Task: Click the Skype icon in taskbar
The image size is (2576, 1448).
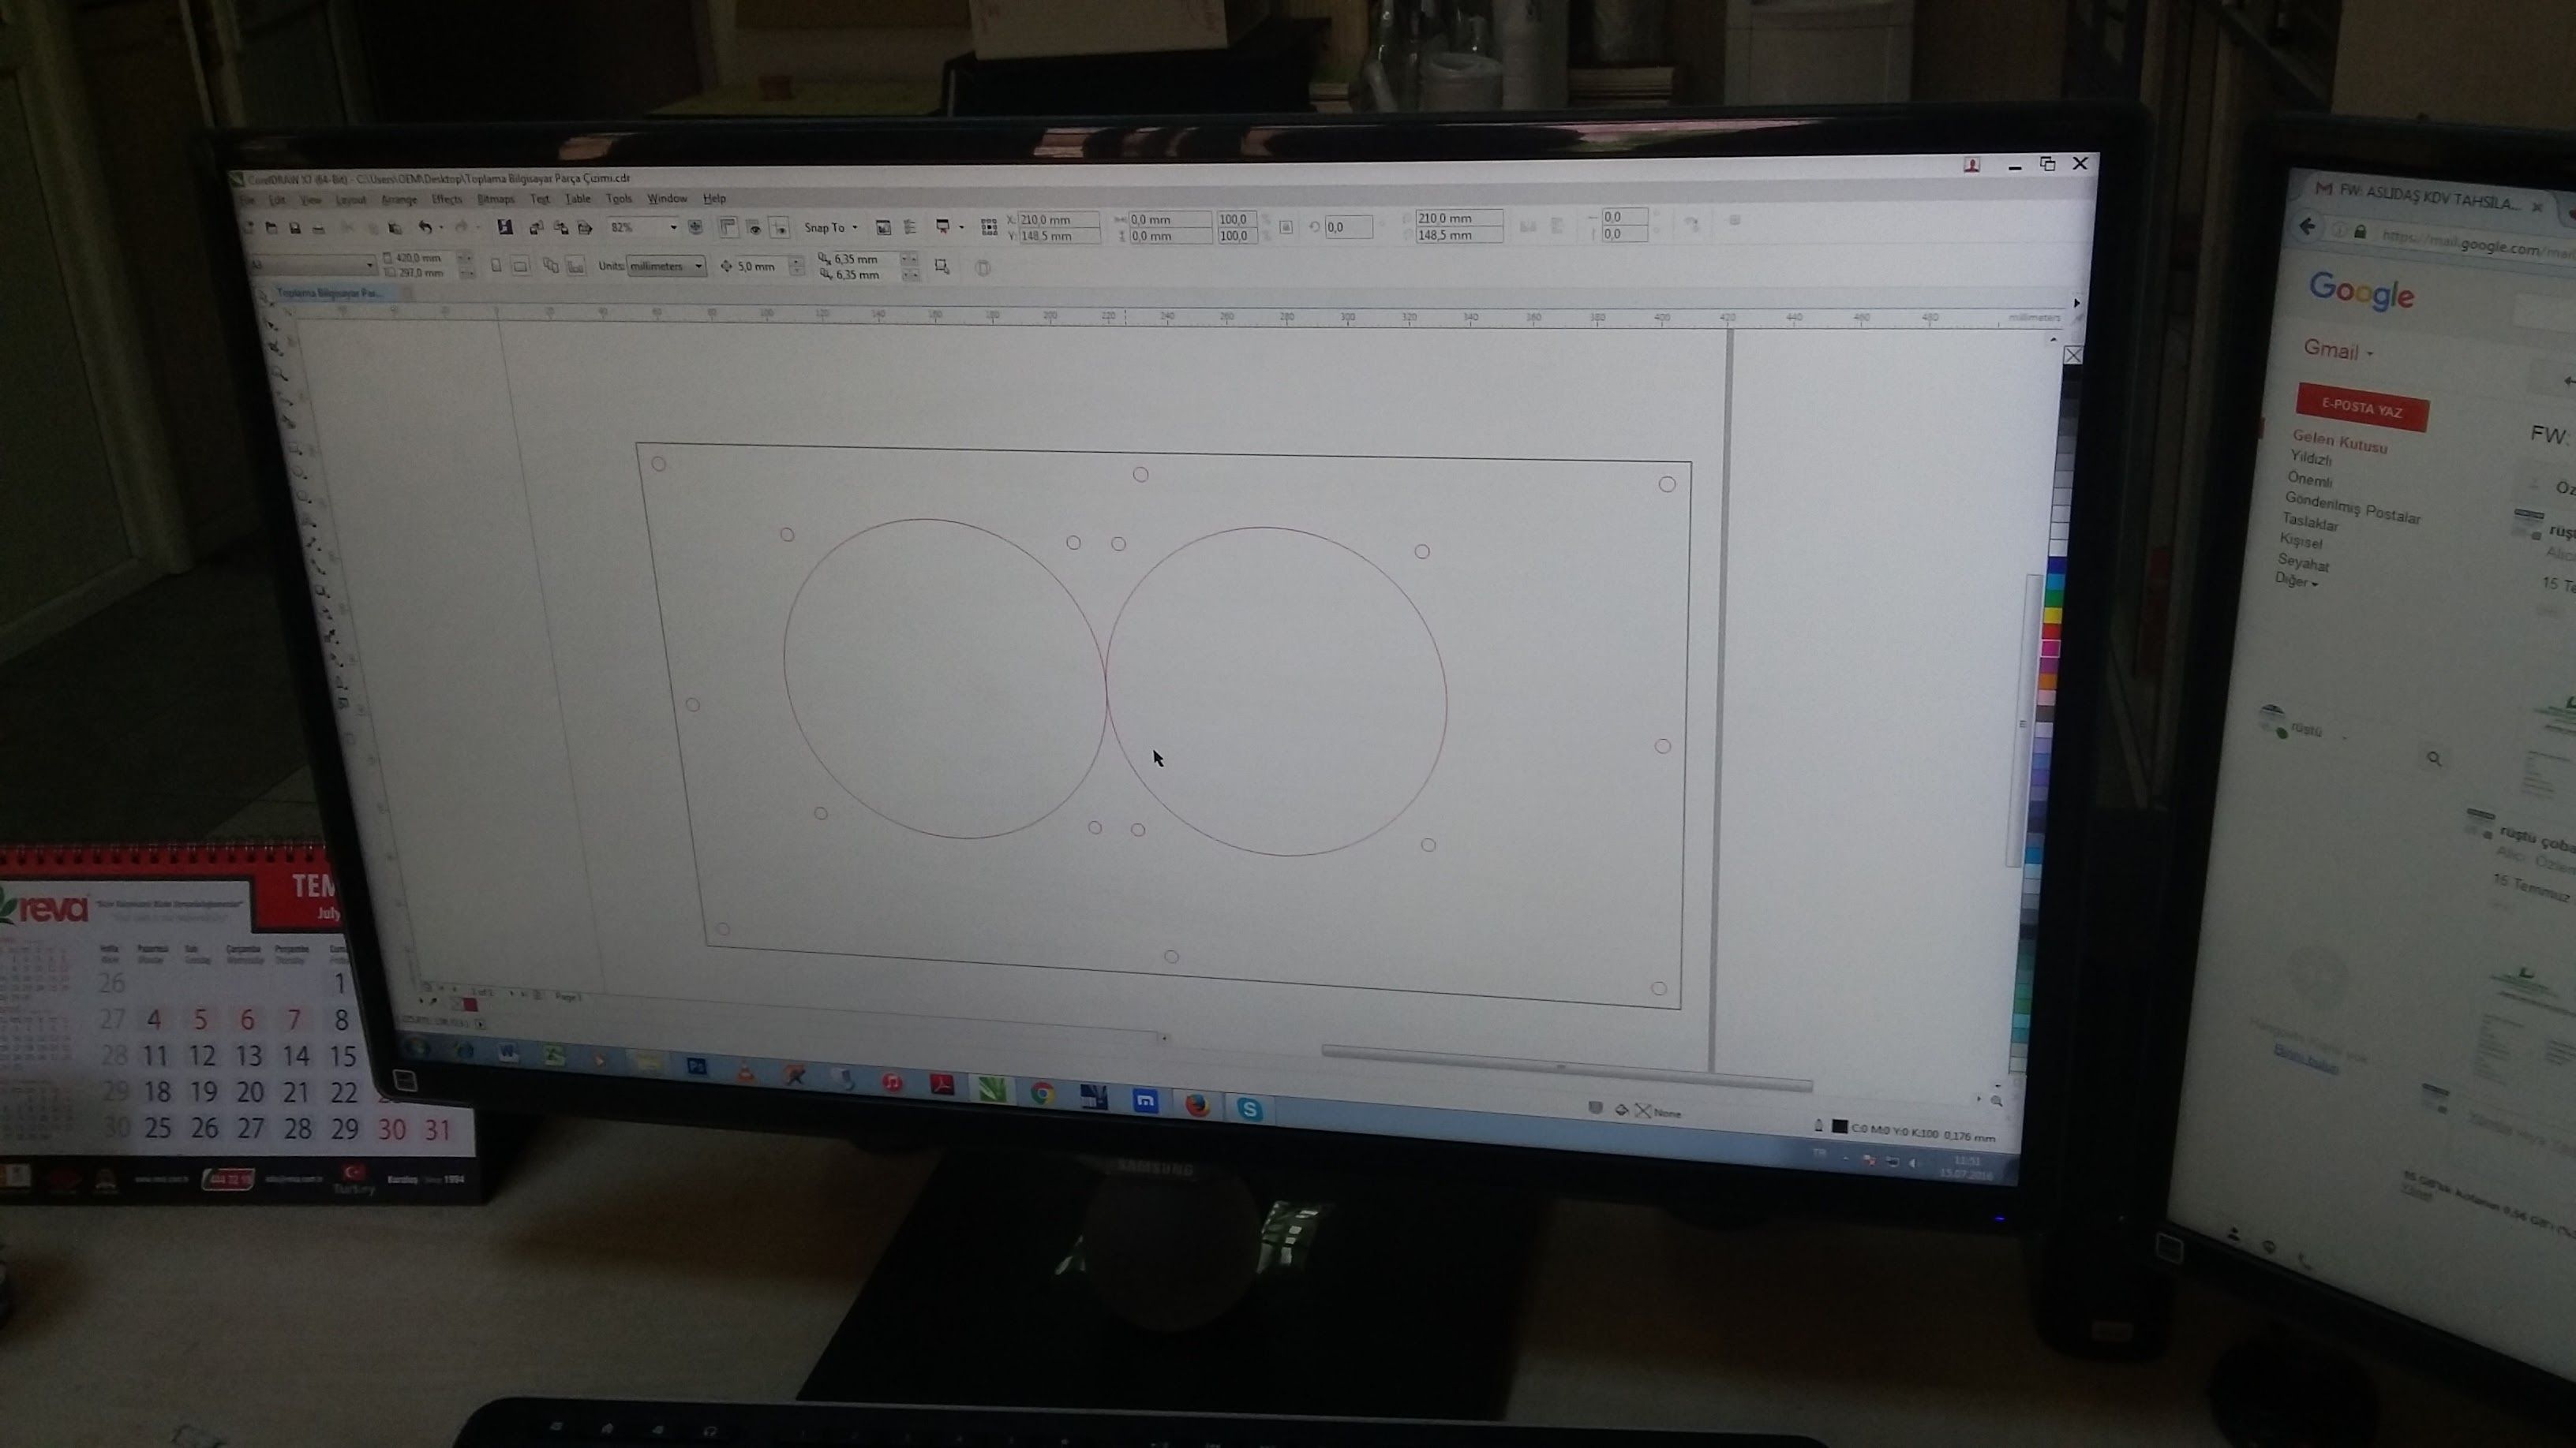Action: coord(1249,1108)
